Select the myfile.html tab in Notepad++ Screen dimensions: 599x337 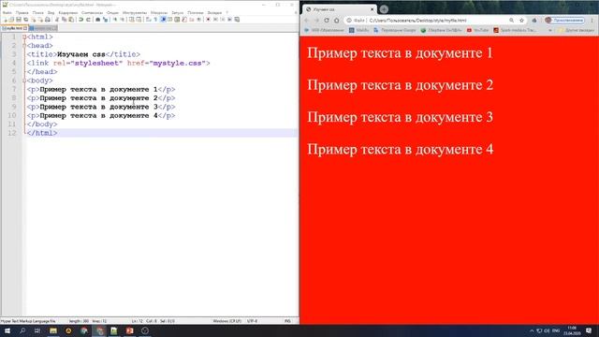[x=14, y=28]
